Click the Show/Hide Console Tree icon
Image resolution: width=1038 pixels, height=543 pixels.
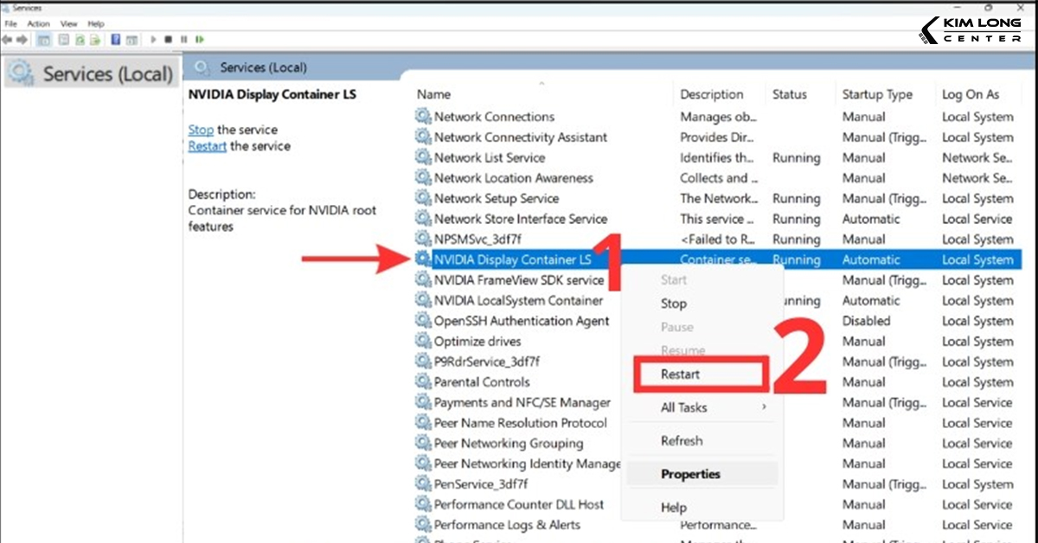click(45, 39)
